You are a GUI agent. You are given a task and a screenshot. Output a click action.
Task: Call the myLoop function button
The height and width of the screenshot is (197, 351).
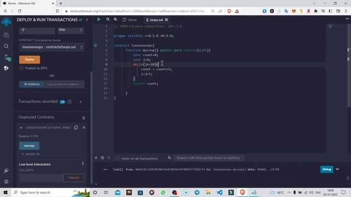(x=29, y=146)
